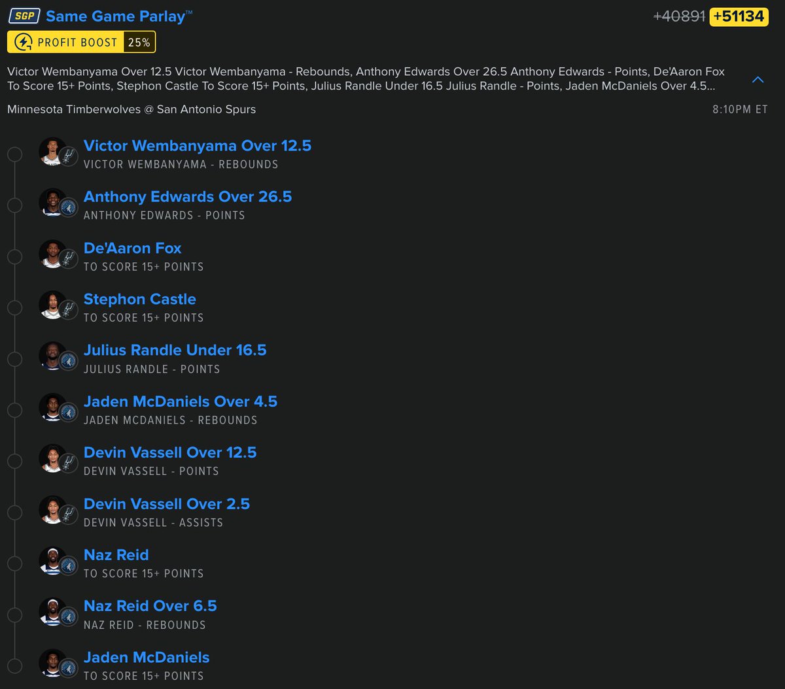Click Devin Vassell points leg avatar
The width and height of the screenshot is (785, 689).
pos(52,458)
